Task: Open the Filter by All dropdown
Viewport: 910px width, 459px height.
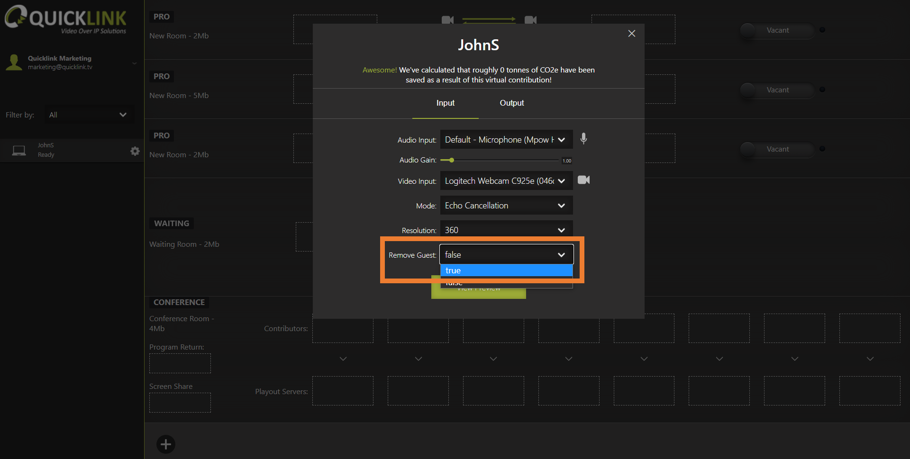Action: tap(89, 115)
